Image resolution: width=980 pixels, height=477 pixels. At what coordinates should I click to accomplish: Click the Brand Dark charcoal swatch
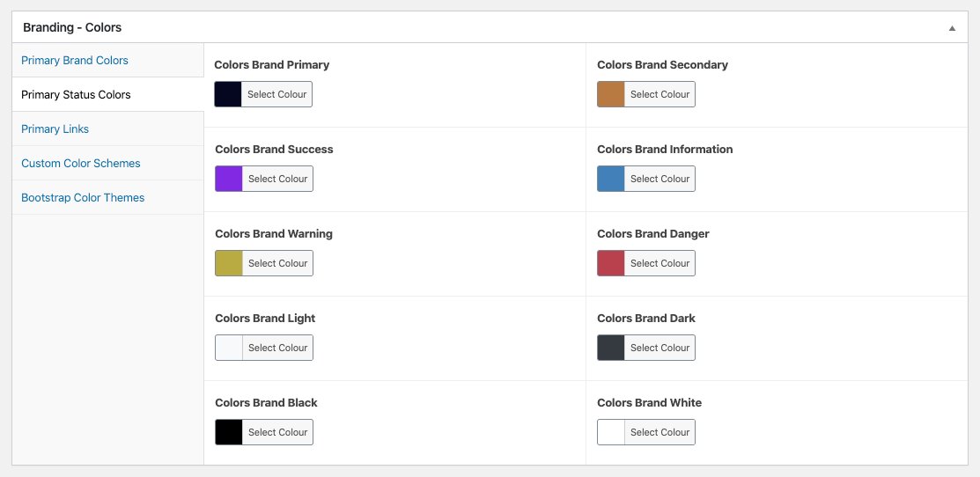click(611, 348)
